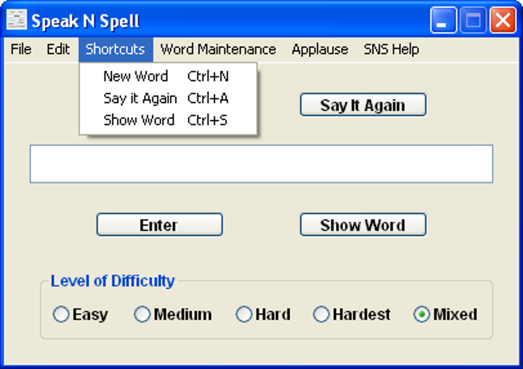This screenshot has height=369, width=523.
Task: Open the Applause menu
Action: pyautogui.click(x=320, y=49)
